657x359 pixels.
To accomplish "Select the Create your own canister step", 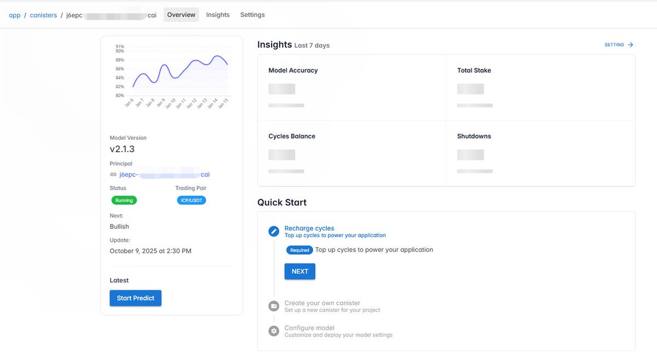I will tap(322, 303).
